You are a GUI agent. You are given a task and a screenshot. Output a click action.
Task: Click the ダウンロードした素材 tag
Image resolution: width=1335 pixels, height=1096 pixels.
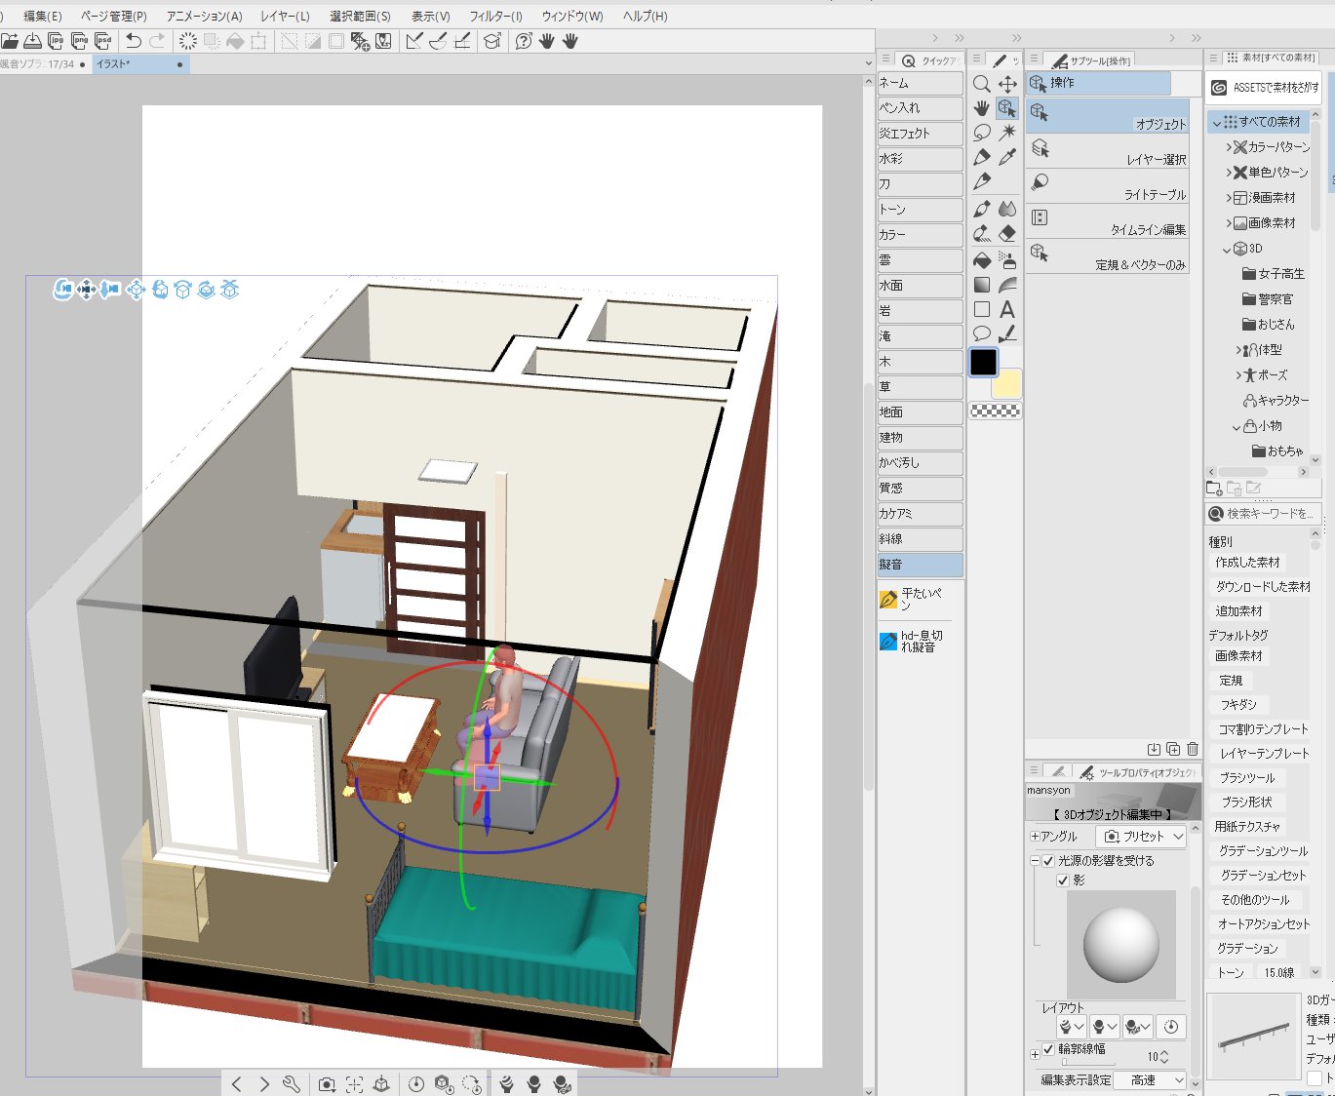click(1263, 587)
